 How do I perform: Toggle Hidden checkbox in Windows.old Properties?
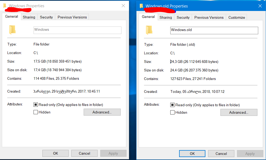tap(172, 112)
